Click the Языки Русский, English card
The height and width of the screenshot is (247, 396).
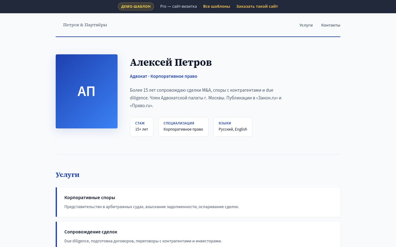click(233, 127)
